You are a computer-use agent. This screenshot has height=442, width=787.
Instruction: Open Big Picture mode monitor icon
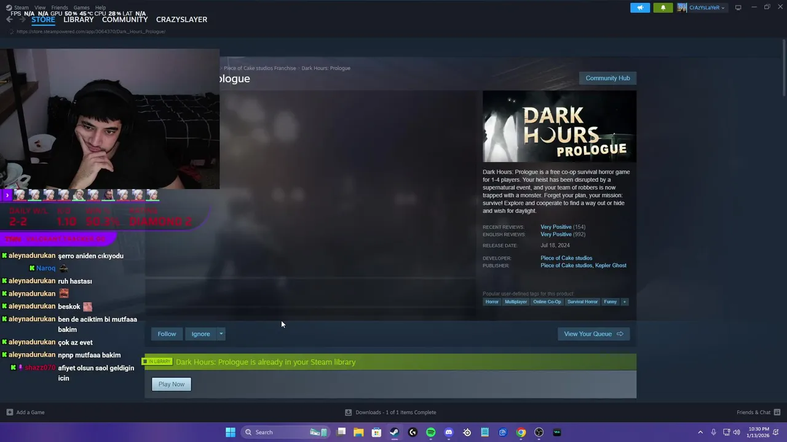(x=738, y=7)
